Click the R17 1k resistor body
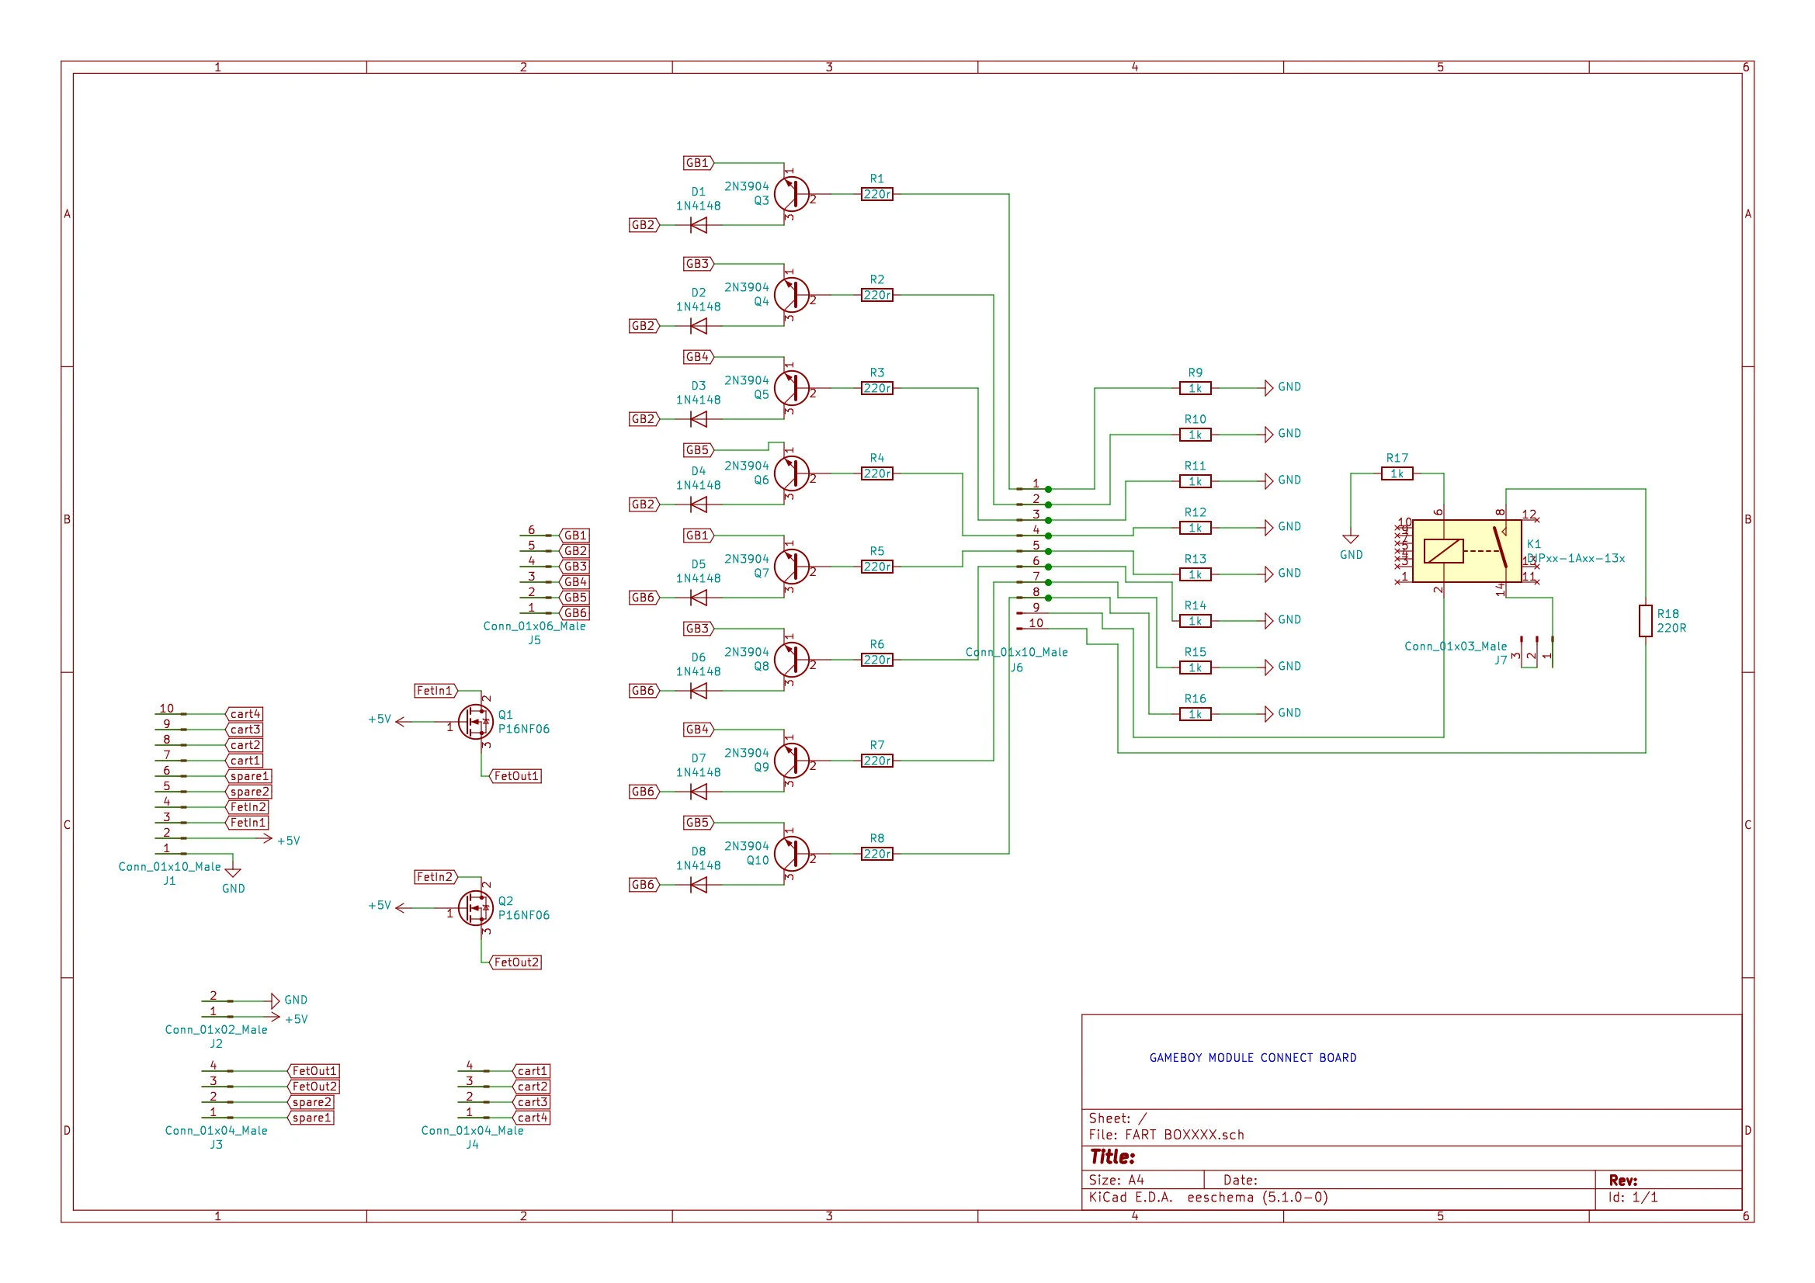 coord(1397,473)
